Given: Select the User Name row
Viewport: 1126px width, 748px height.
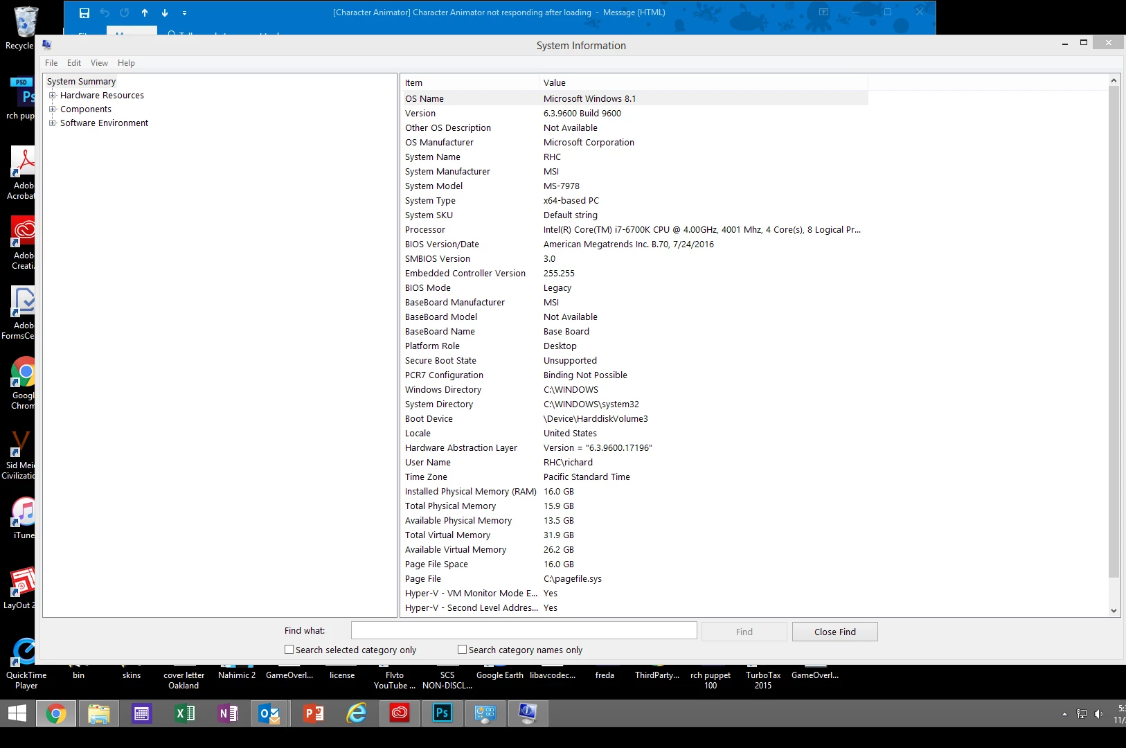Looking at the screenshot, I should (635, 463).
